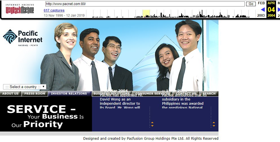Viewport: 280px width, 142px height.
Task: Jump to the FEB 2003 capture
Action: tap(261, 3)
